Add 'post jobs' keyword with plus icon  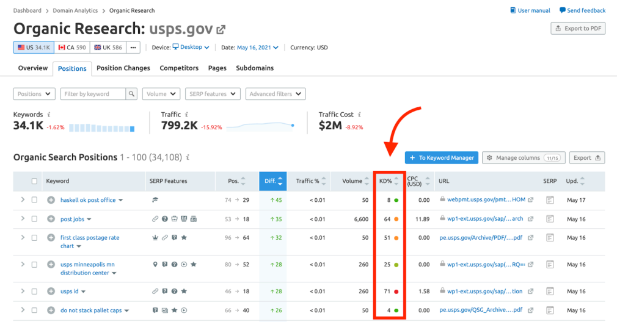(x=51, y=219)
